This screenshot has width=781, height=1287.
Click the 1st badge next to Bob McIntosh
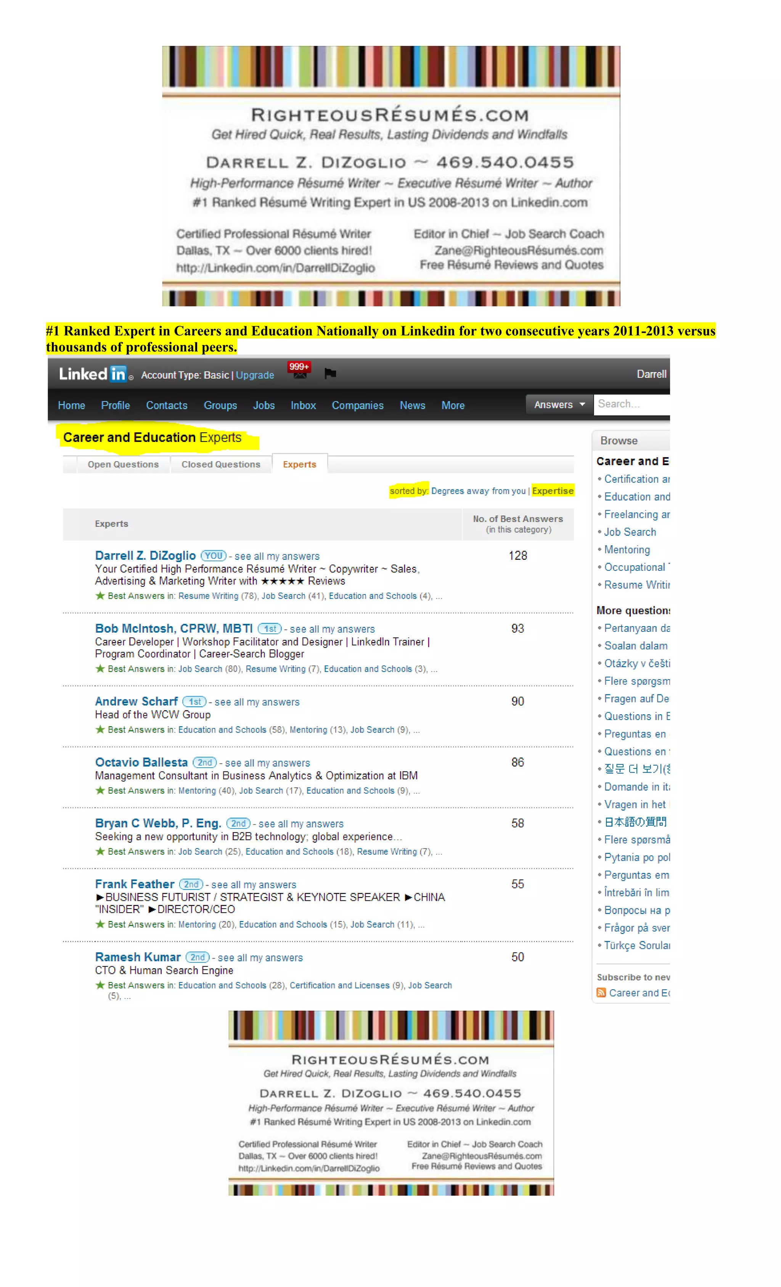(x=269, y=628)
